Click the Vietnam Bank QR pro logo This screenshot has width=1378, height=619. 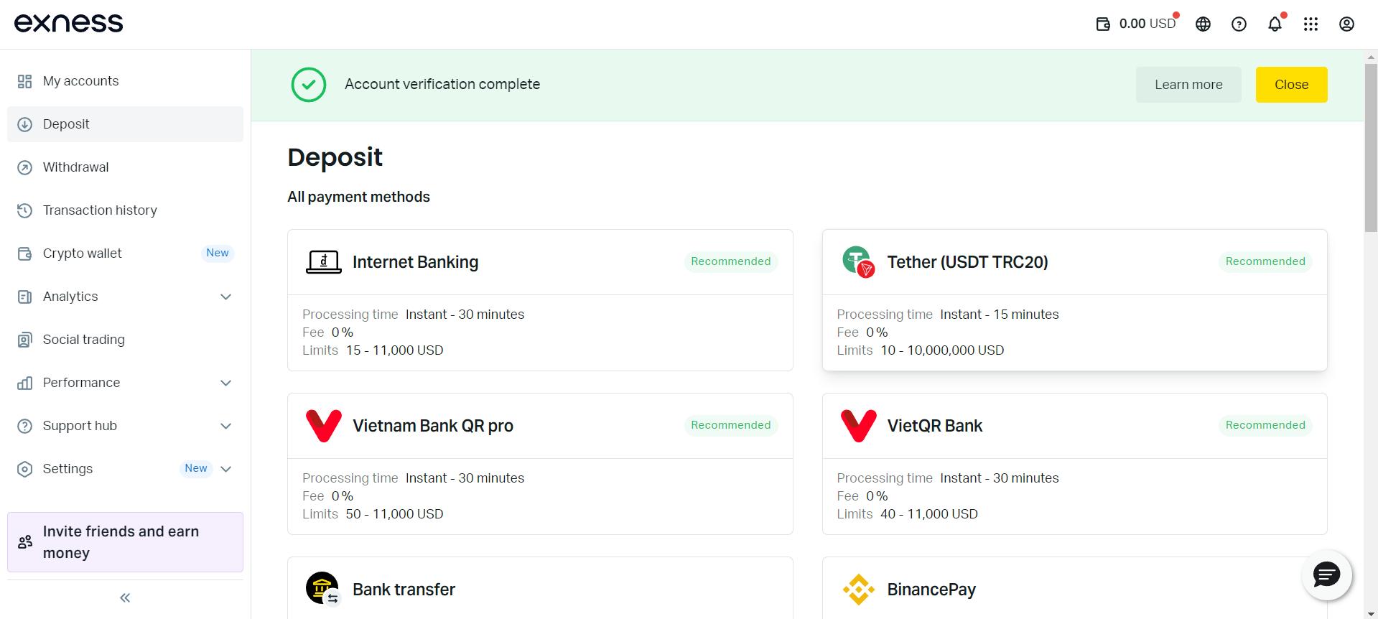[x=324, y=426]
